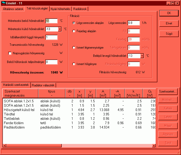The height and width of the screenshot is (155, 181).
Task: Click Filtrációs hőveszteség 612 W value
Action: [140, 72]
